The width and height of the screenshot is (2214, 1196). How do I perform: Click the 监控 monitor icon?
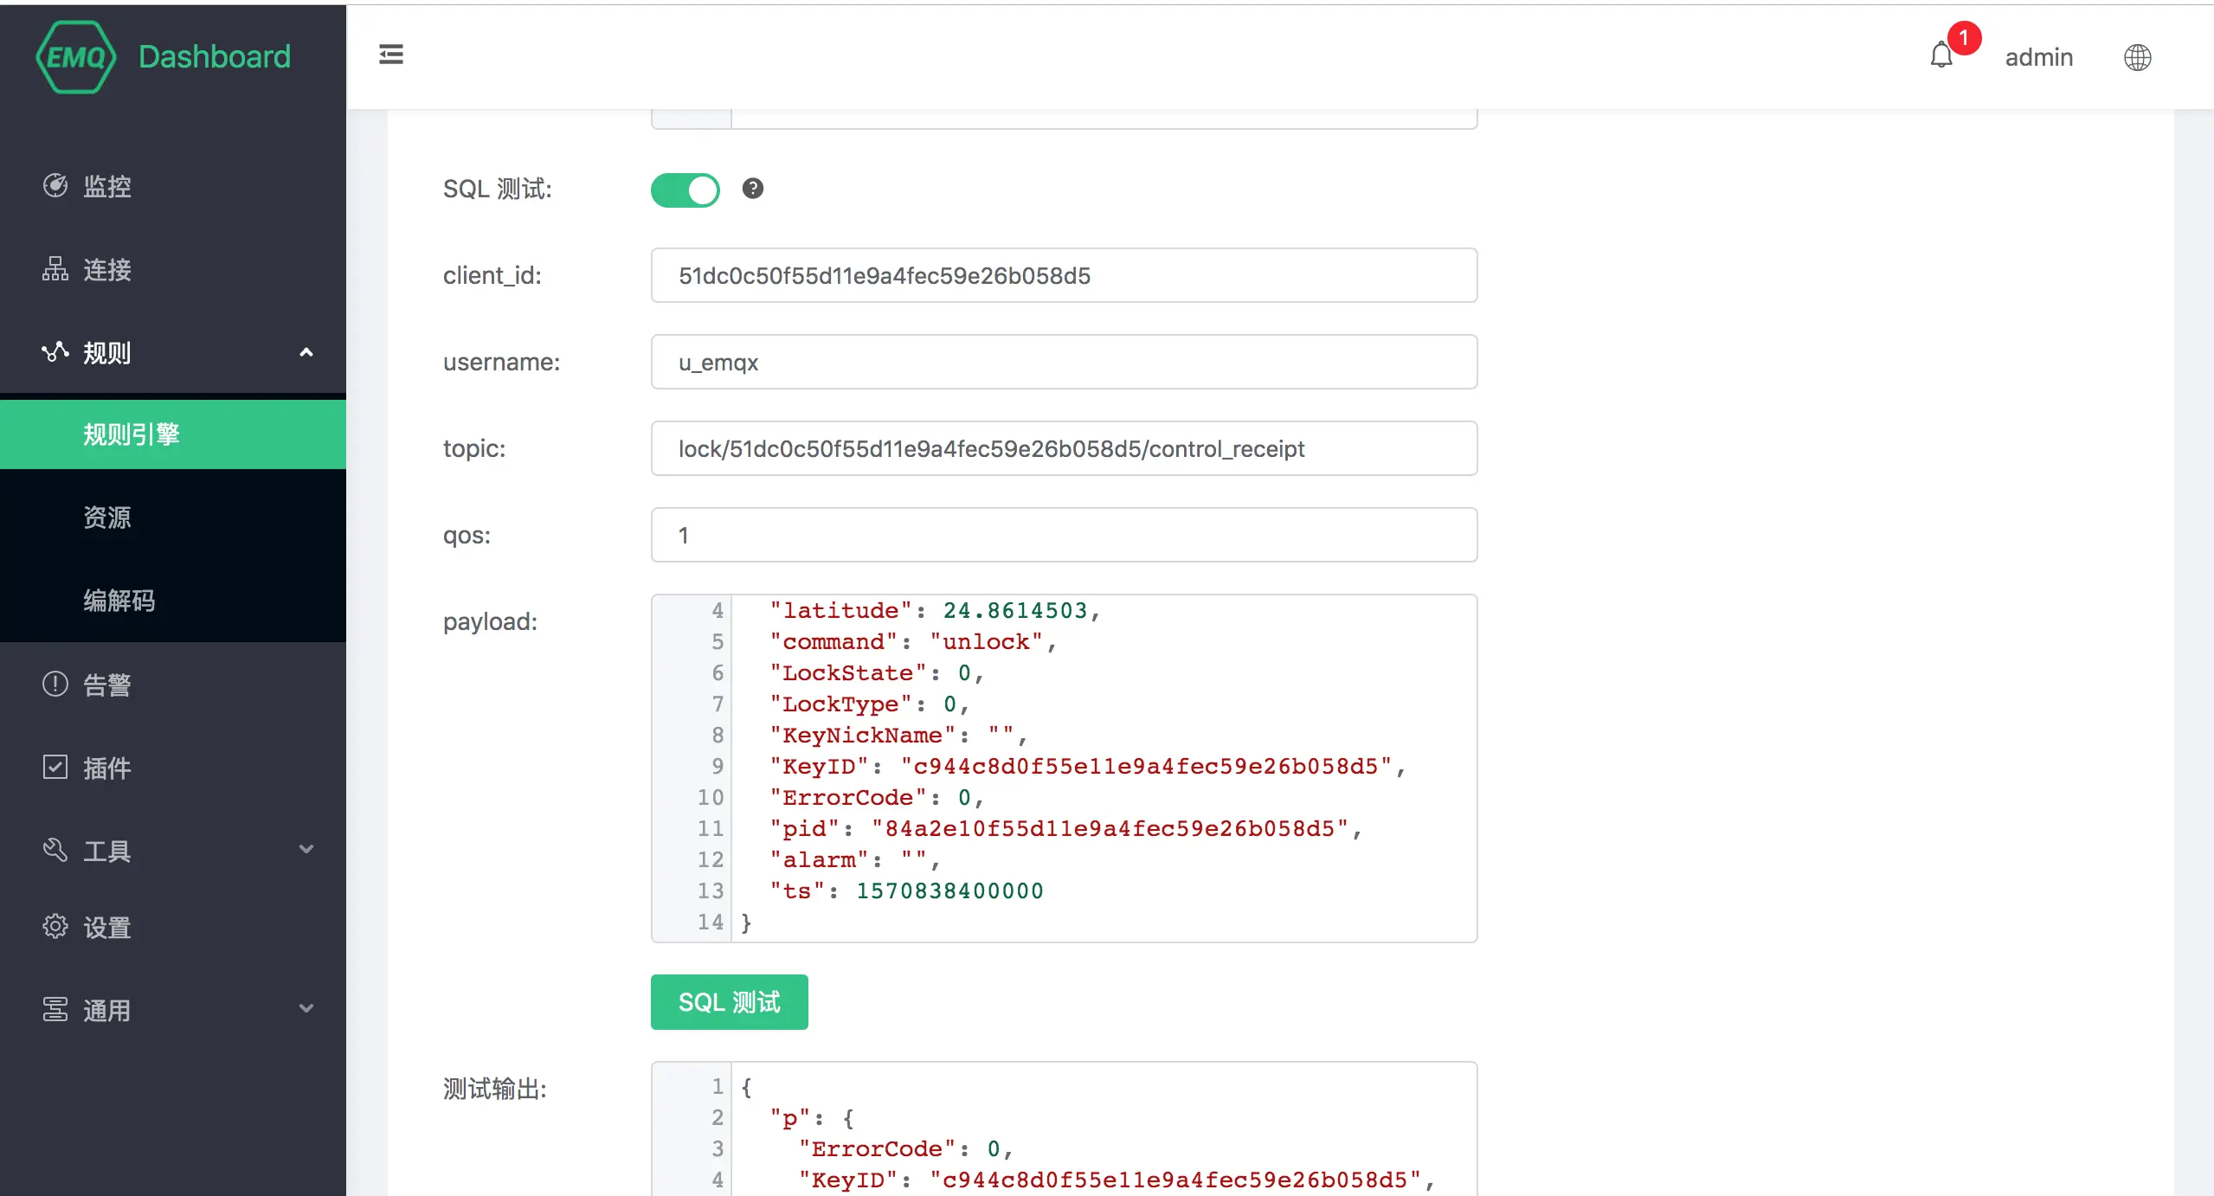[x=55, y=185]
